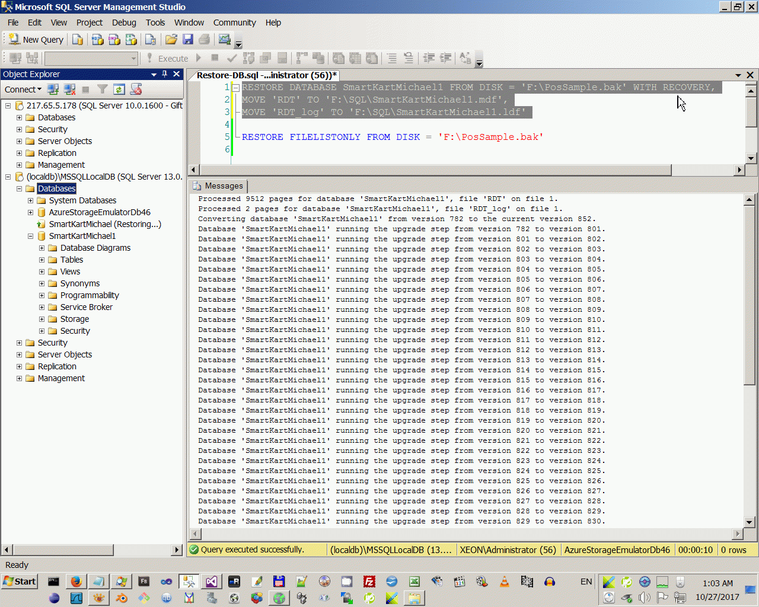Click the Parse checkmark icon
Viewport: 759px width, 607px height.
point(232,58)
